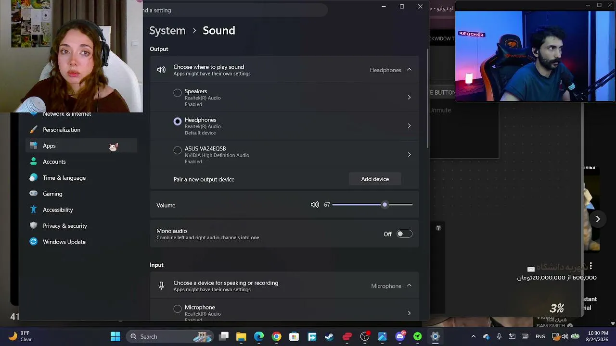Toggle the Mono audio switch
616x346 pixels.
pyautogui.click(x=404, y=234)
